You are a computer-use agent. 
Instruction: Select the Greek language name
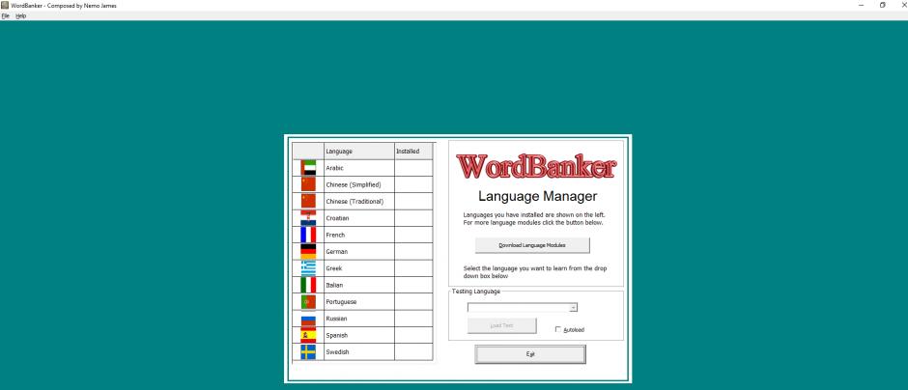coord(334,268)
